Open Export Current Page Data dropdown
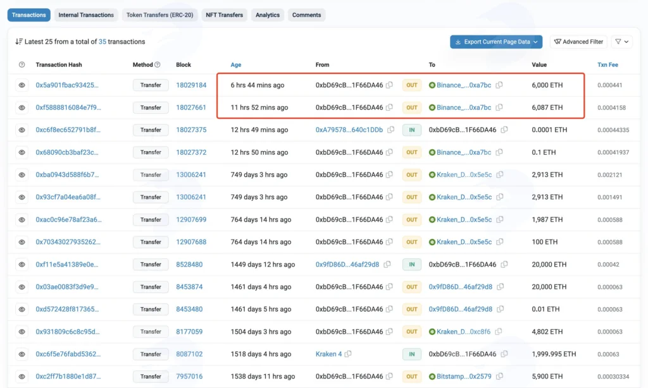This screenshot has width=648, height=388. [496, 42]
